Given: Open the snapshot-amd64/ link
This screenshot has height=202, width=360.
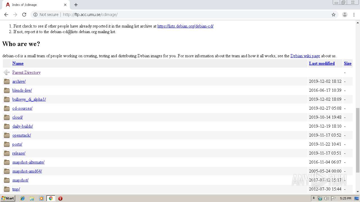Looking at the screenshot, I should click(x=27, y=171).
